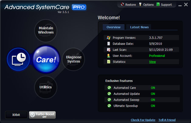Toggle Automated Update ON setting
This screenshot has width=191, height=123.
153,94
